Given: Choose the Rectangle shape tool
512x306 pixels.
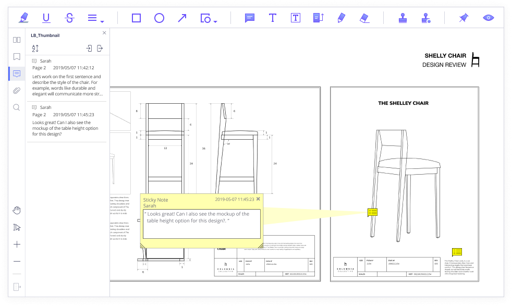Looking at the screenshot, I should [136, 18].
